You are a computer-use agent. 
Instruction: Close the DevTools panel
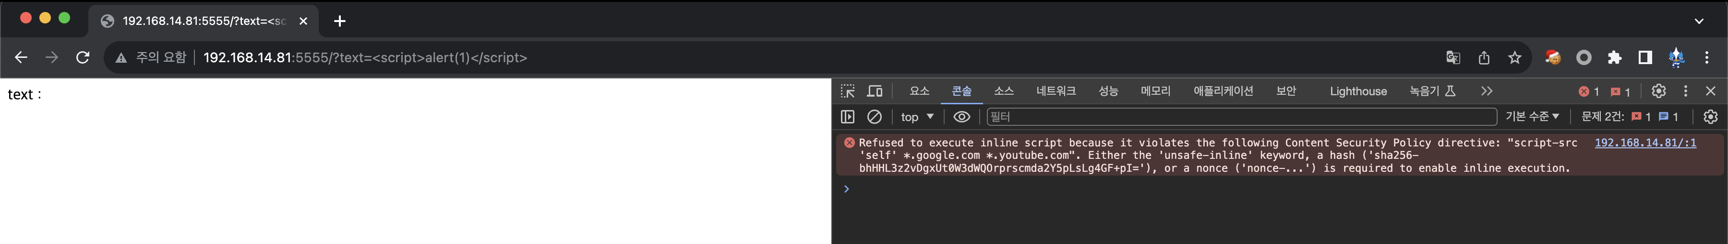tap(1711, 91)
